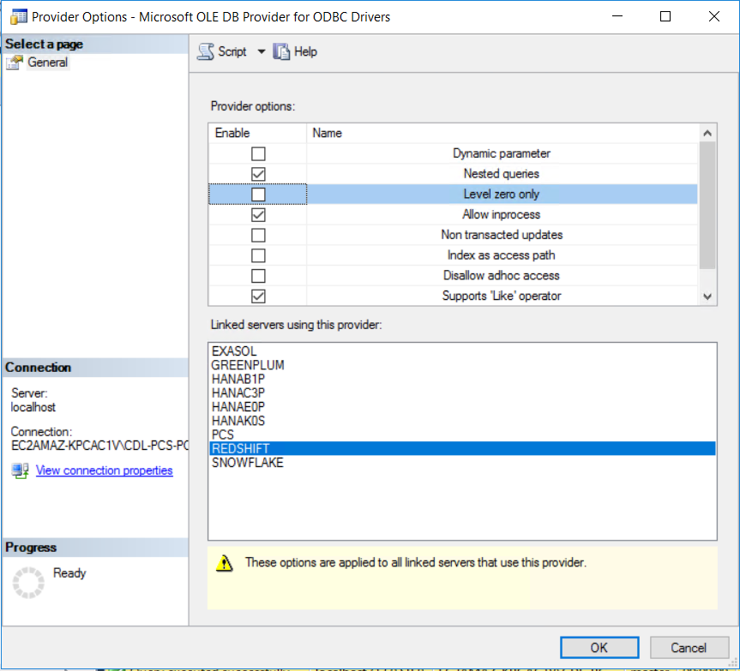This screenshot has width=740, height=671.
Task: Click the Script toolbar icon
Action: pyautogui.click(x=206, y=51)
